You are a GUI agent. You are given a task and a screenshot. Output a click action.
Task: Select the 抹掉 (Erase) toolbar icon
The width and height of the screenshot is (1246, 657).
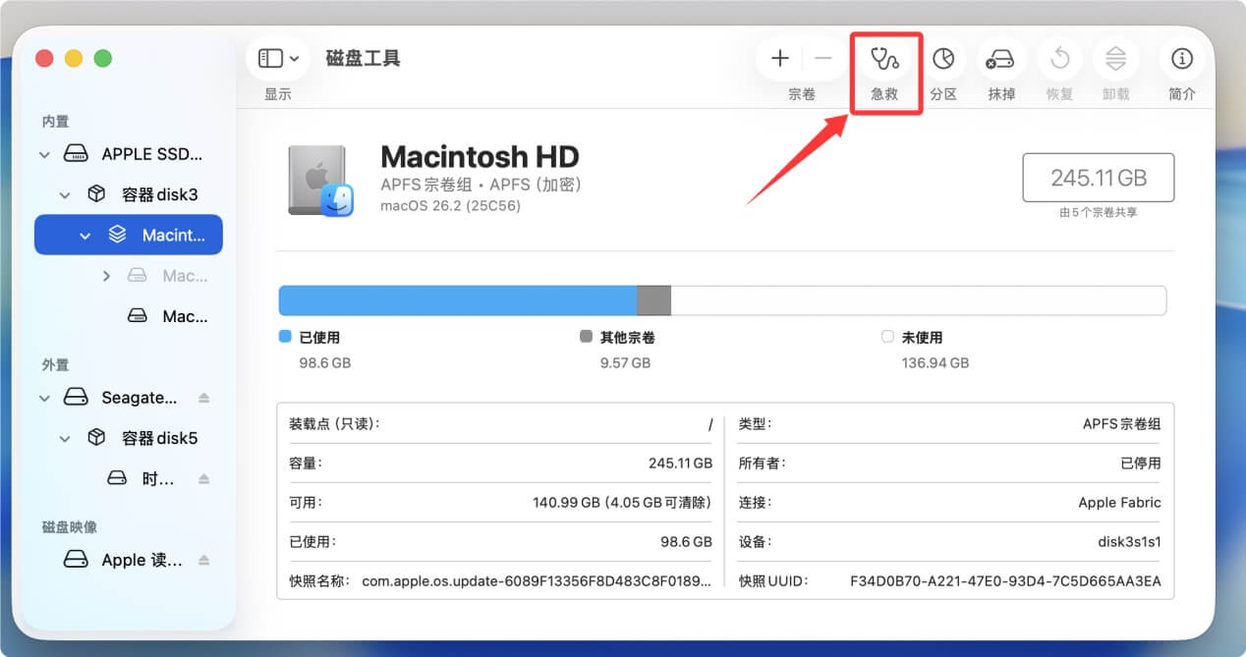pyautogui.click(x=1000, y=59)
